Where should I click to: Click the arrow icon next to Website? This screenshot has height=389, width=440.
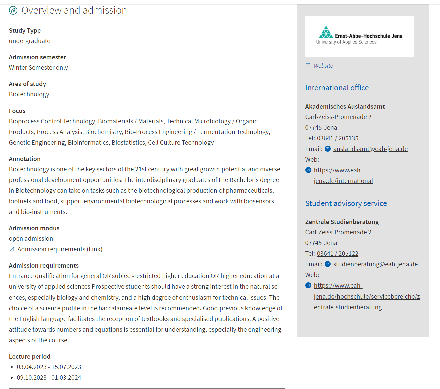(x=308, y=66)
